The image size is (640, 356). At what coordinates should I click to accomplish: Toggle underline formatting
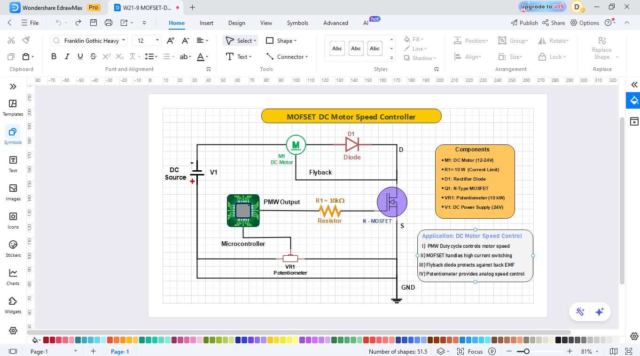pos(80,56)
